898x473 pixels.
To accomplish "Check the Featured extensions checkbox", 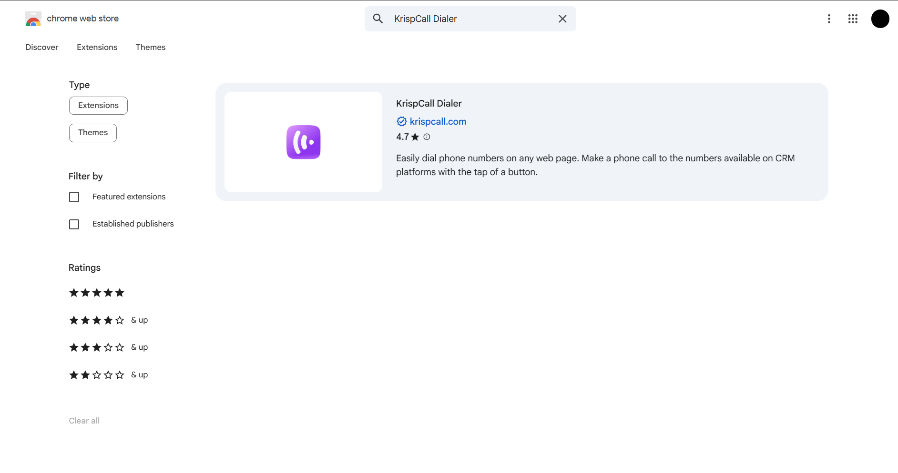I will click(x=74, y=197).
